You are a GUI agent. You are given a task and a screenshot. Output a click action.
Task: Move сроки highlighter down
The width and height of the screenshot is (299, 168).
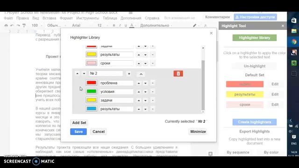point(145,63)
